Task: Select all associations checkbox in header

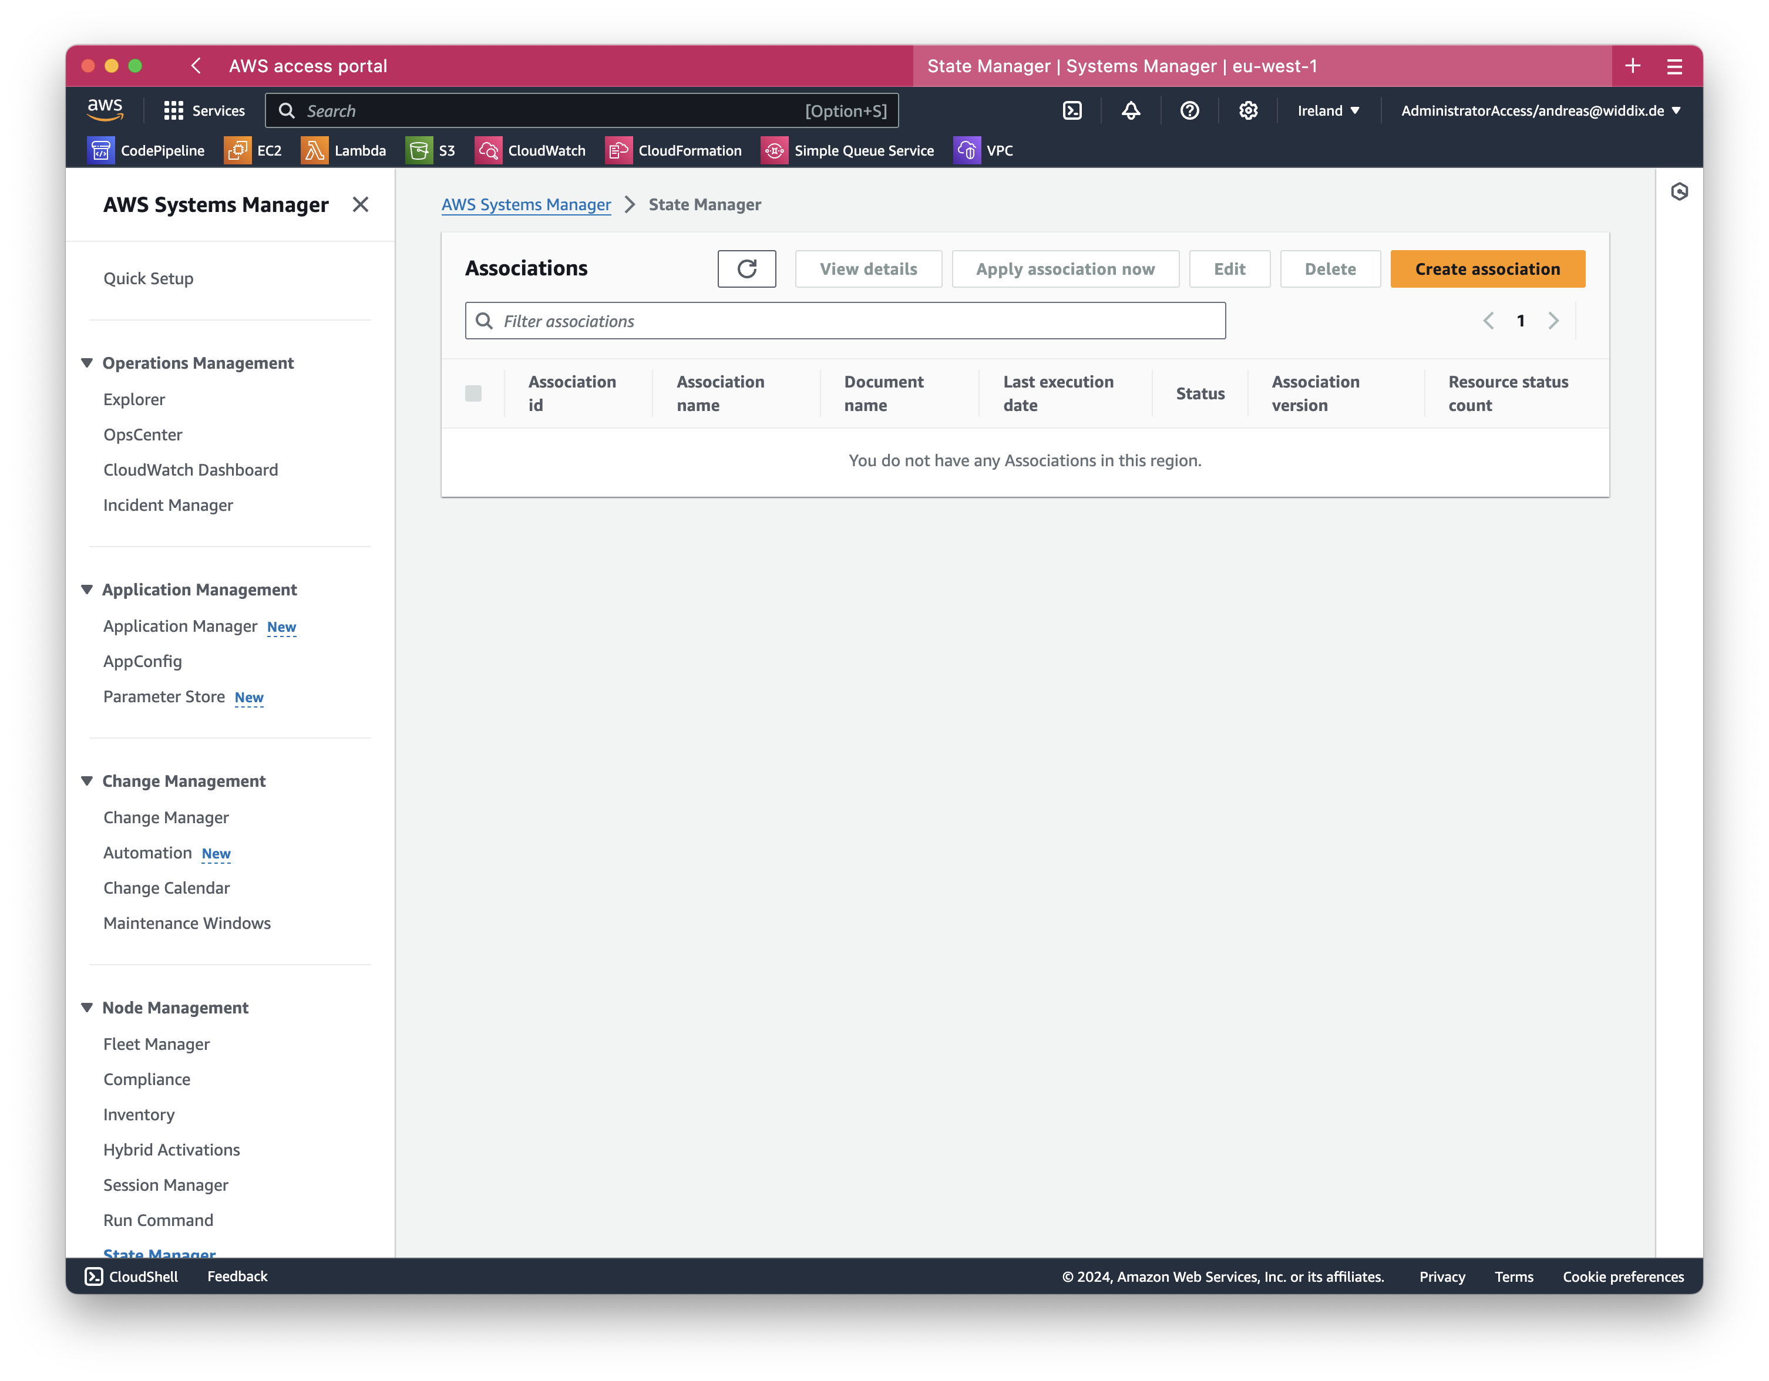Action: click(473, 393)
